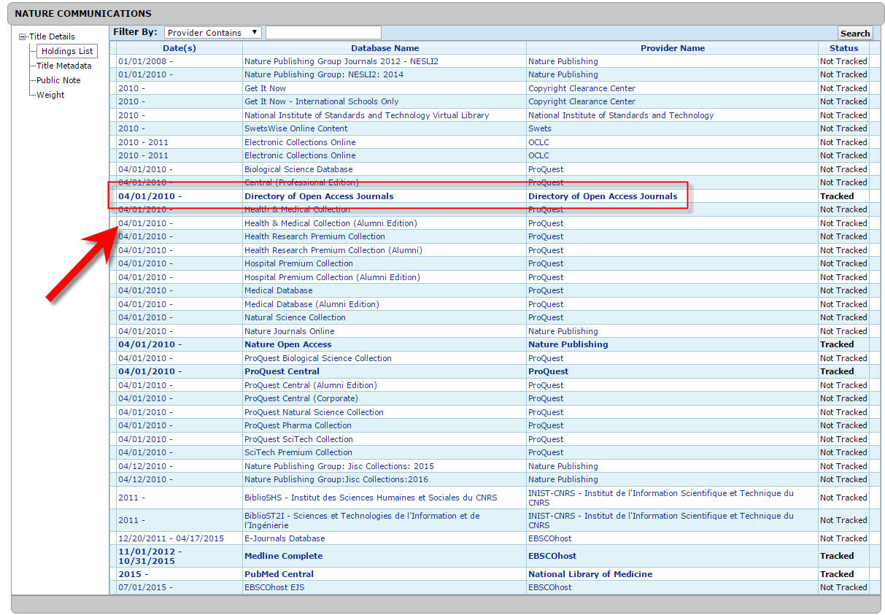Open the Provider Contains filter dropdown
This screenshot has height=615, width=885.
click(212, 33)
